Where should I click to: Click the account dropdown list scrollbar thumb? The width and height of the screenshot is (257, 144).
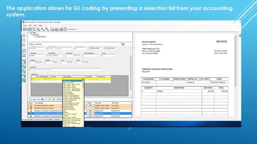coord(83,85)
